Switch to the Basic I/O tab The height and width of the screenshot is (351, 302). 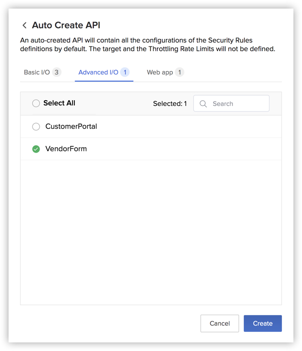[x=37, y=72]
